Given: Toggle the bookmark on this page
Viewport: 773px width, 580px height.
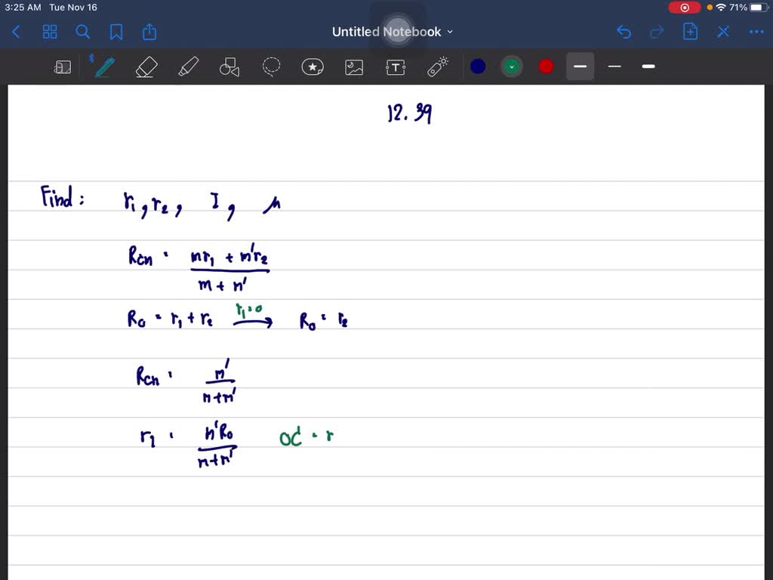Looking at the screenshot, I should [115, 32].
